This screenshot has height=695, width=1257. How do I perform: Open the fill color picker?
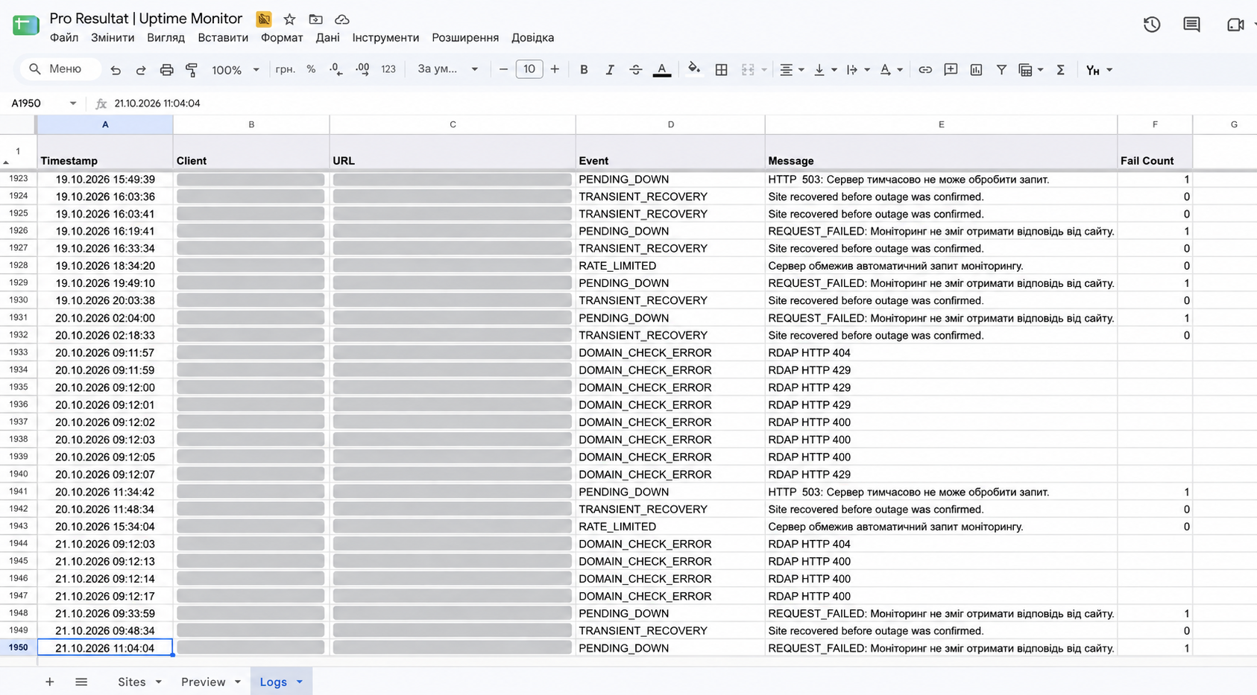(x=694, y=70)
